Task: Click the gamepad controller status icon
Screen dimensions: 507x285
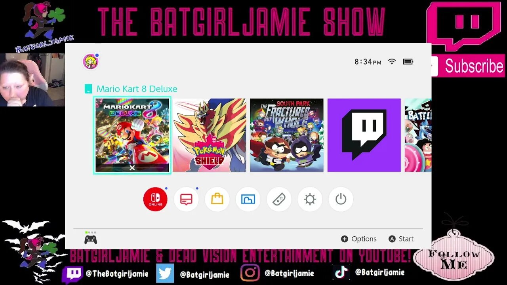Action: [x=91, y=239]
